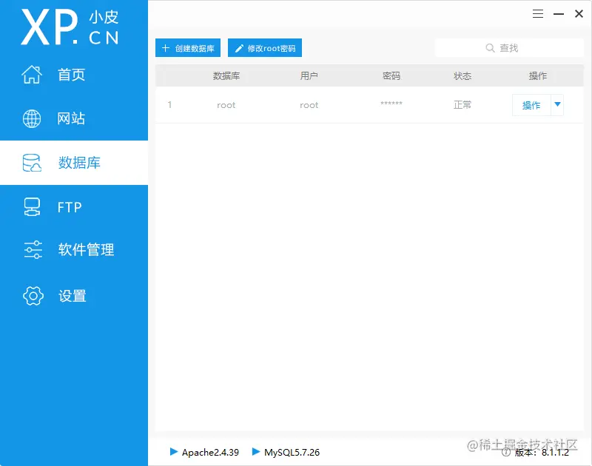Switch to 网站 section
This screenshot has width=592, height=466.
click(x=74, y=118)
